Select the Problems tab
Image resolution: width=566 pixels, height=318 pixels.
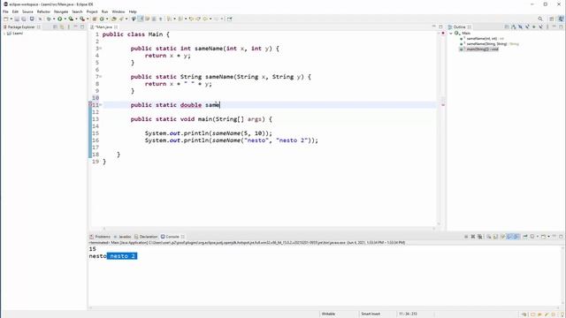pyautogui.click(x=100, y=237)
